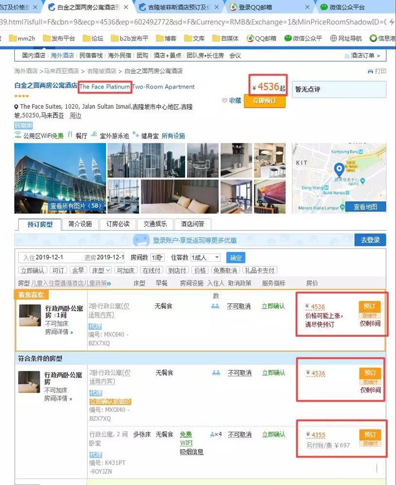Open the 住客数 dropdown
This screenshot has width=396, height=485.
click(x=205, y=257)
